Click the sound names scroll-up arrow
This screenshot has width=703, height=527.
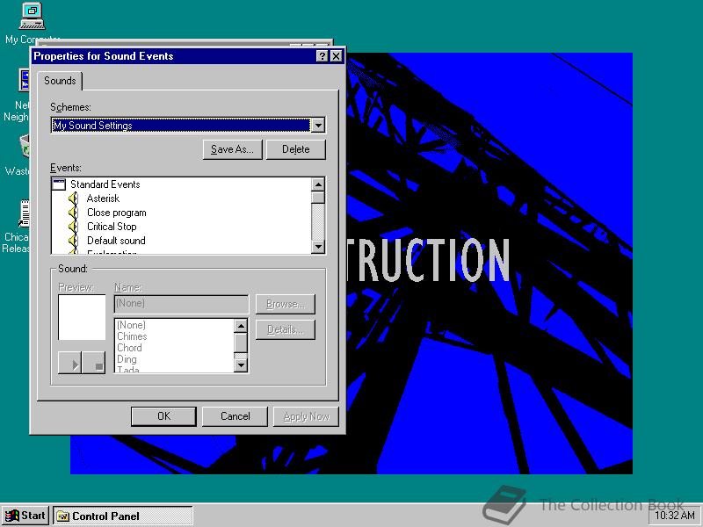tap(241, 326)
